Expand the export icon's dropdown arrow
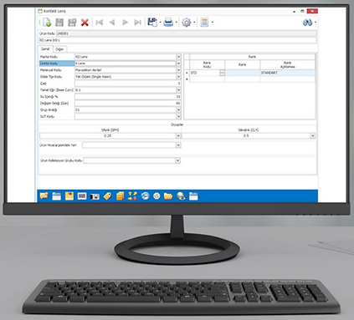 click(160, 23)
